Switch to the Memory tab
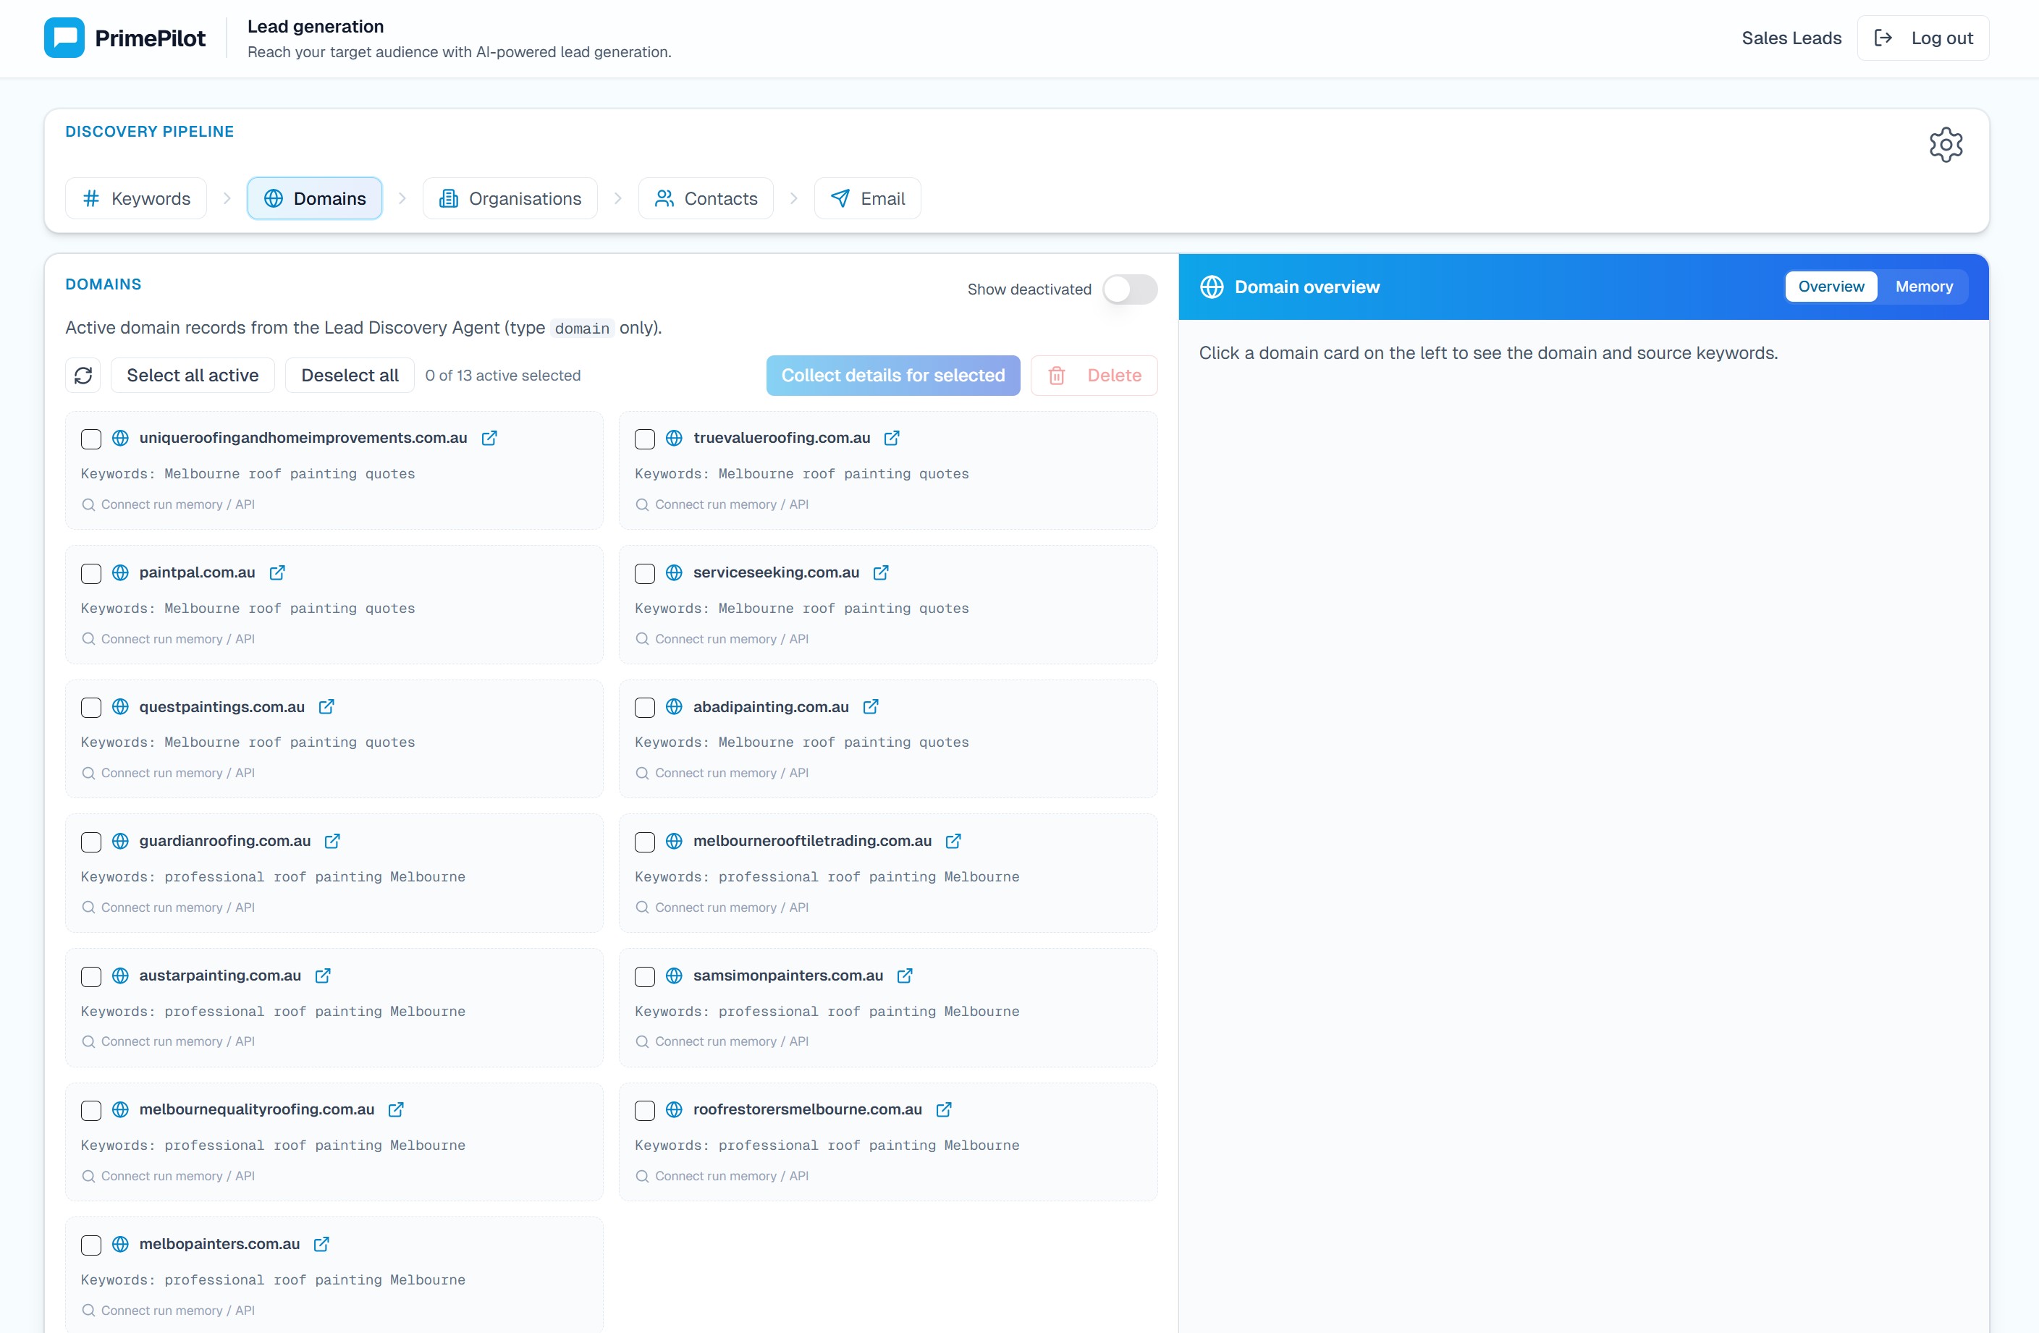 pos(1923,287)
